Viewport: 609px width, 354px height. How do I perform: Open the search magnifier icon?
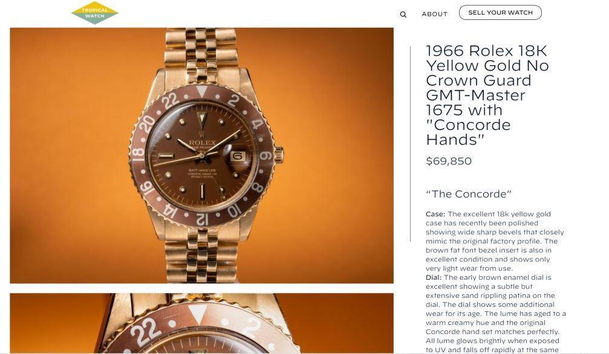point(403,14)
